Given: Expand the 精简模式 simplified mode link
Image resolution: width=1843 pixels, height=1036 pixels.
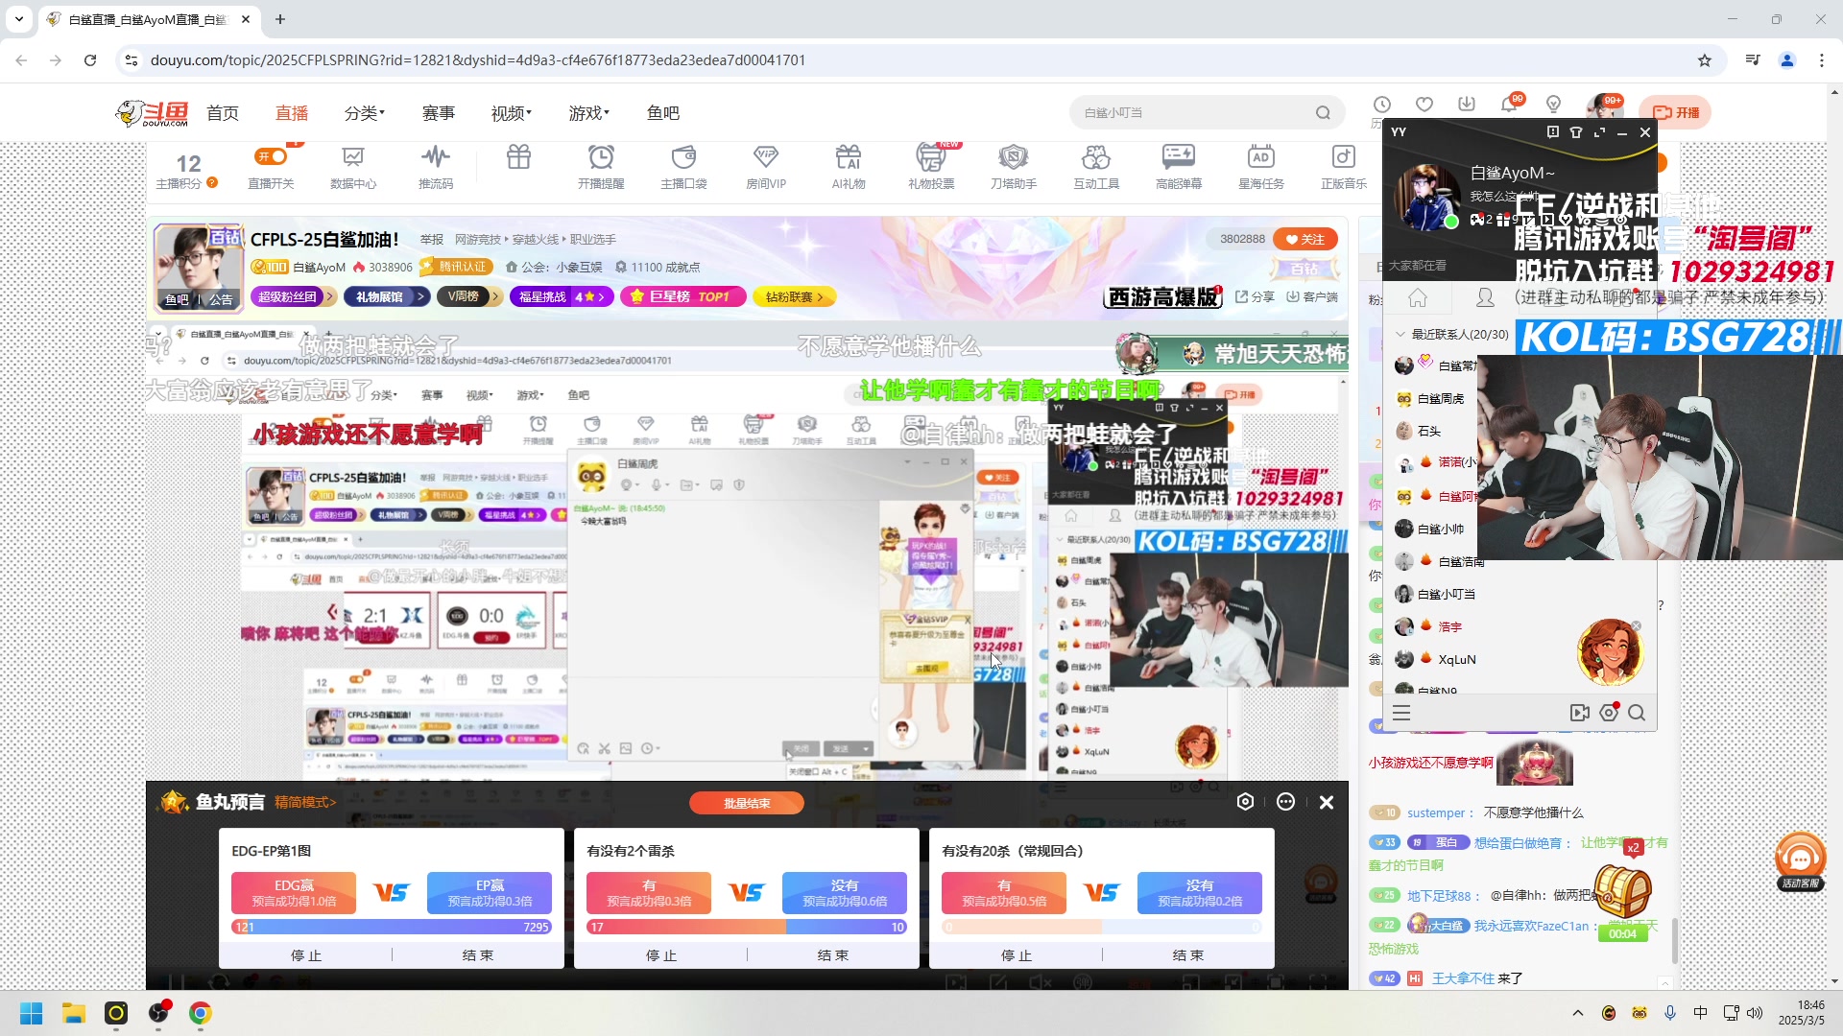Looking at the screenshot, I should coord(305,802).
